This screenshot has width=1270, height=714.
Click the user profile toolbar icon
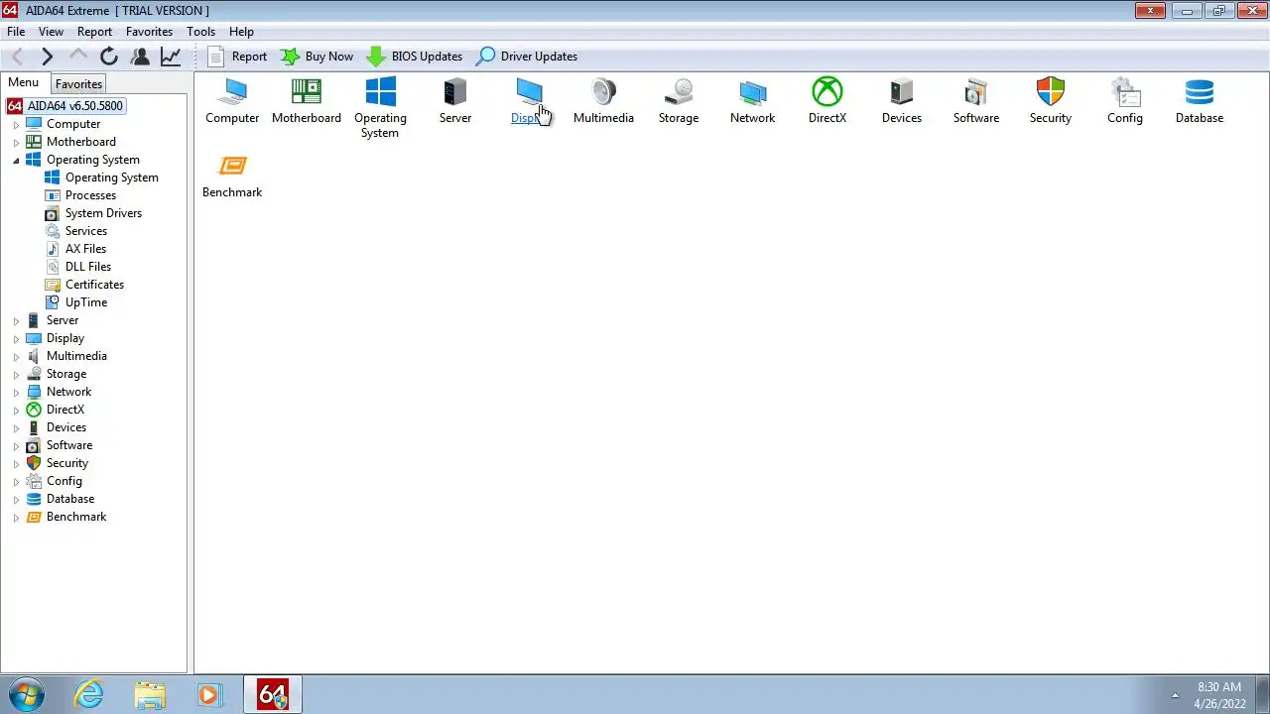140,57
